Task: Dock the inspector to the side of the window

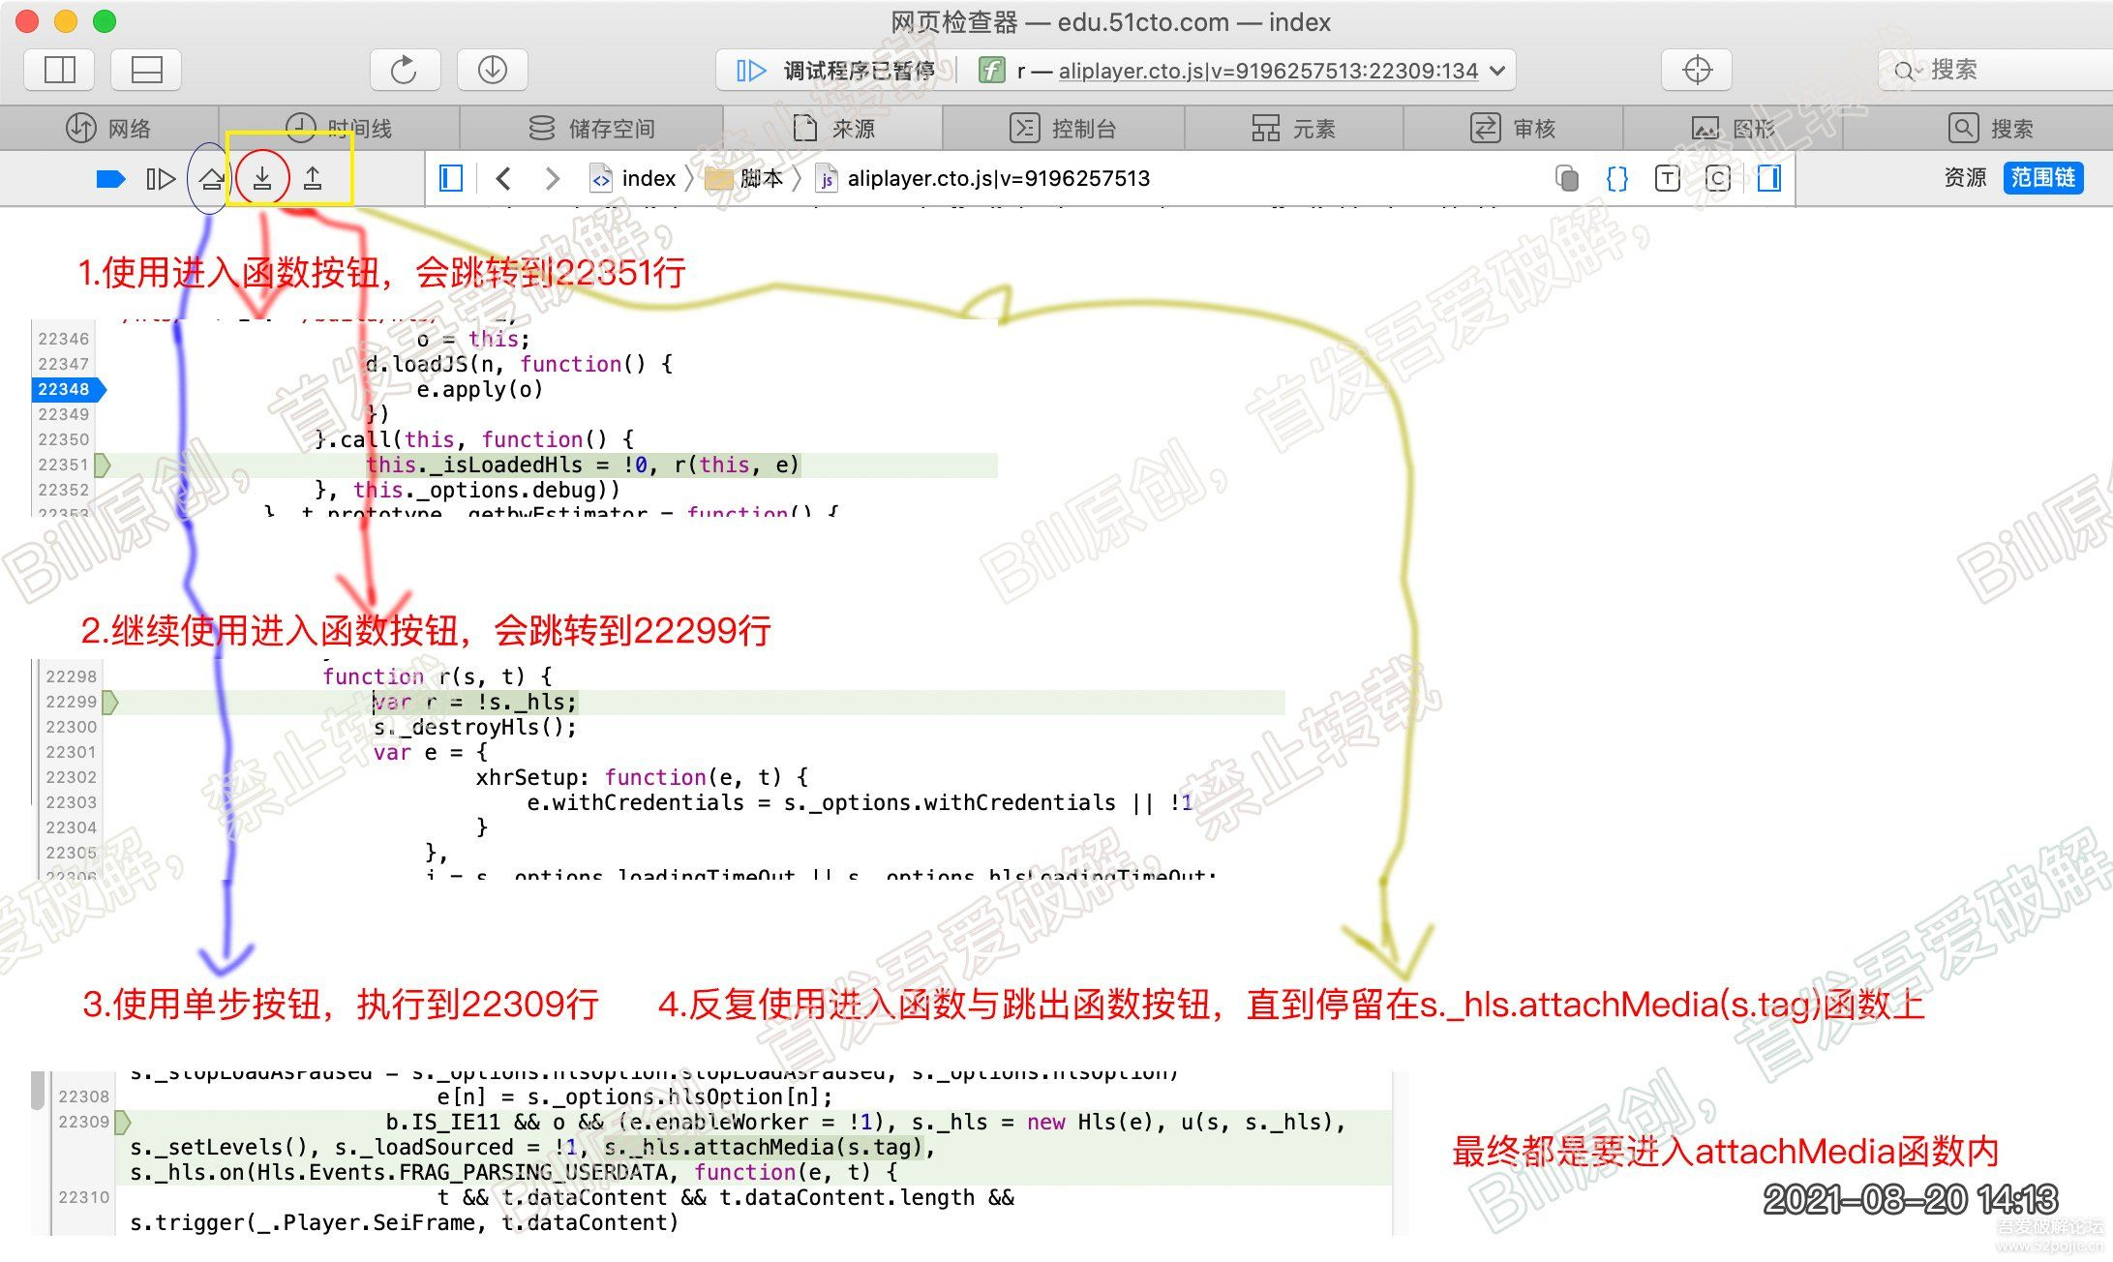Action: 59,70
